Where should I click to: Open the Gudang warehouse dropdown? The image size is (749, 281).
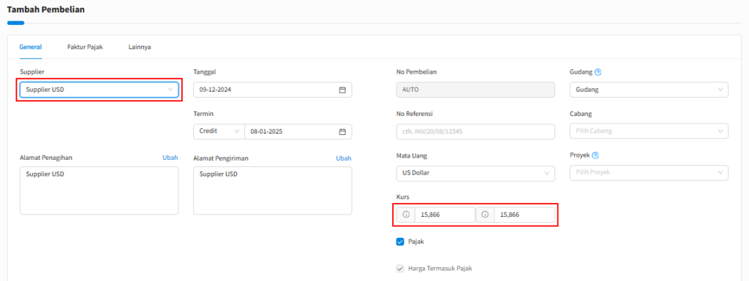(650, 90)
